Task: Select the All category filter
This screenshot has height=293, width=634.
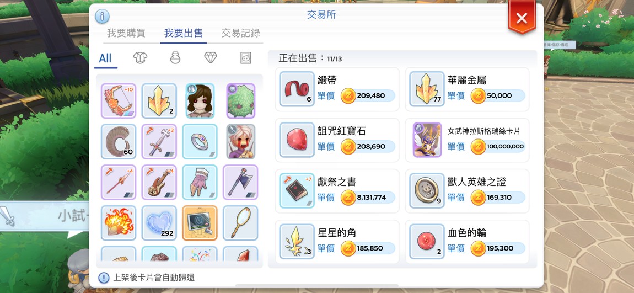Action: pyautogui.click(x=105, y=58)
